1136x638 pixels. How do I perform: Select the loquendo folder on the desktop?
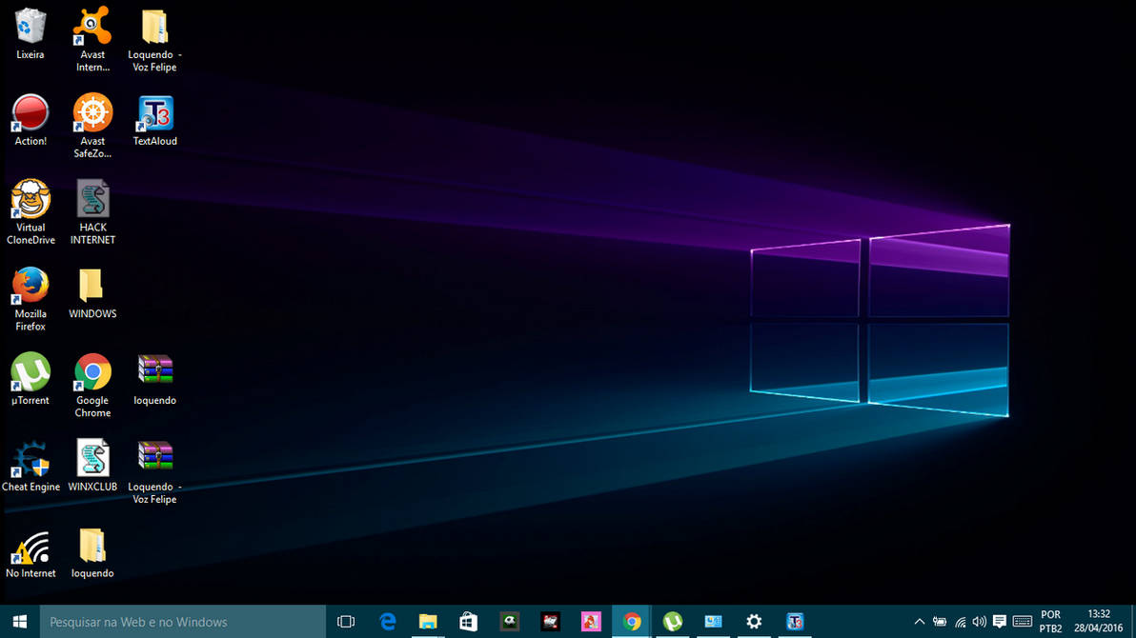[x=92, y=553]
